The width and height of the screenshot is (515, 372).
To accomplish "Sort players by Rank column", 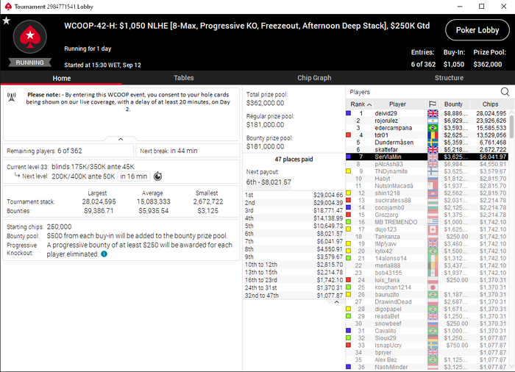I will tap(360, 104).
